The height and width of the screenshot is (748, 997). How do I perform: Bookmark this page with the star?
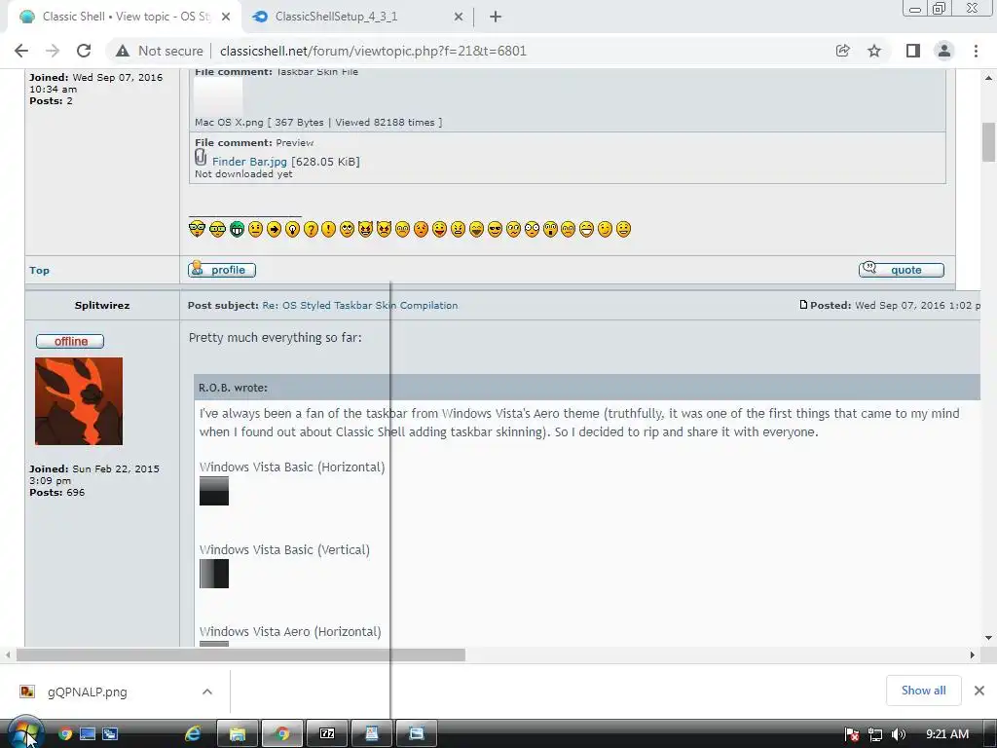[874, 51]
